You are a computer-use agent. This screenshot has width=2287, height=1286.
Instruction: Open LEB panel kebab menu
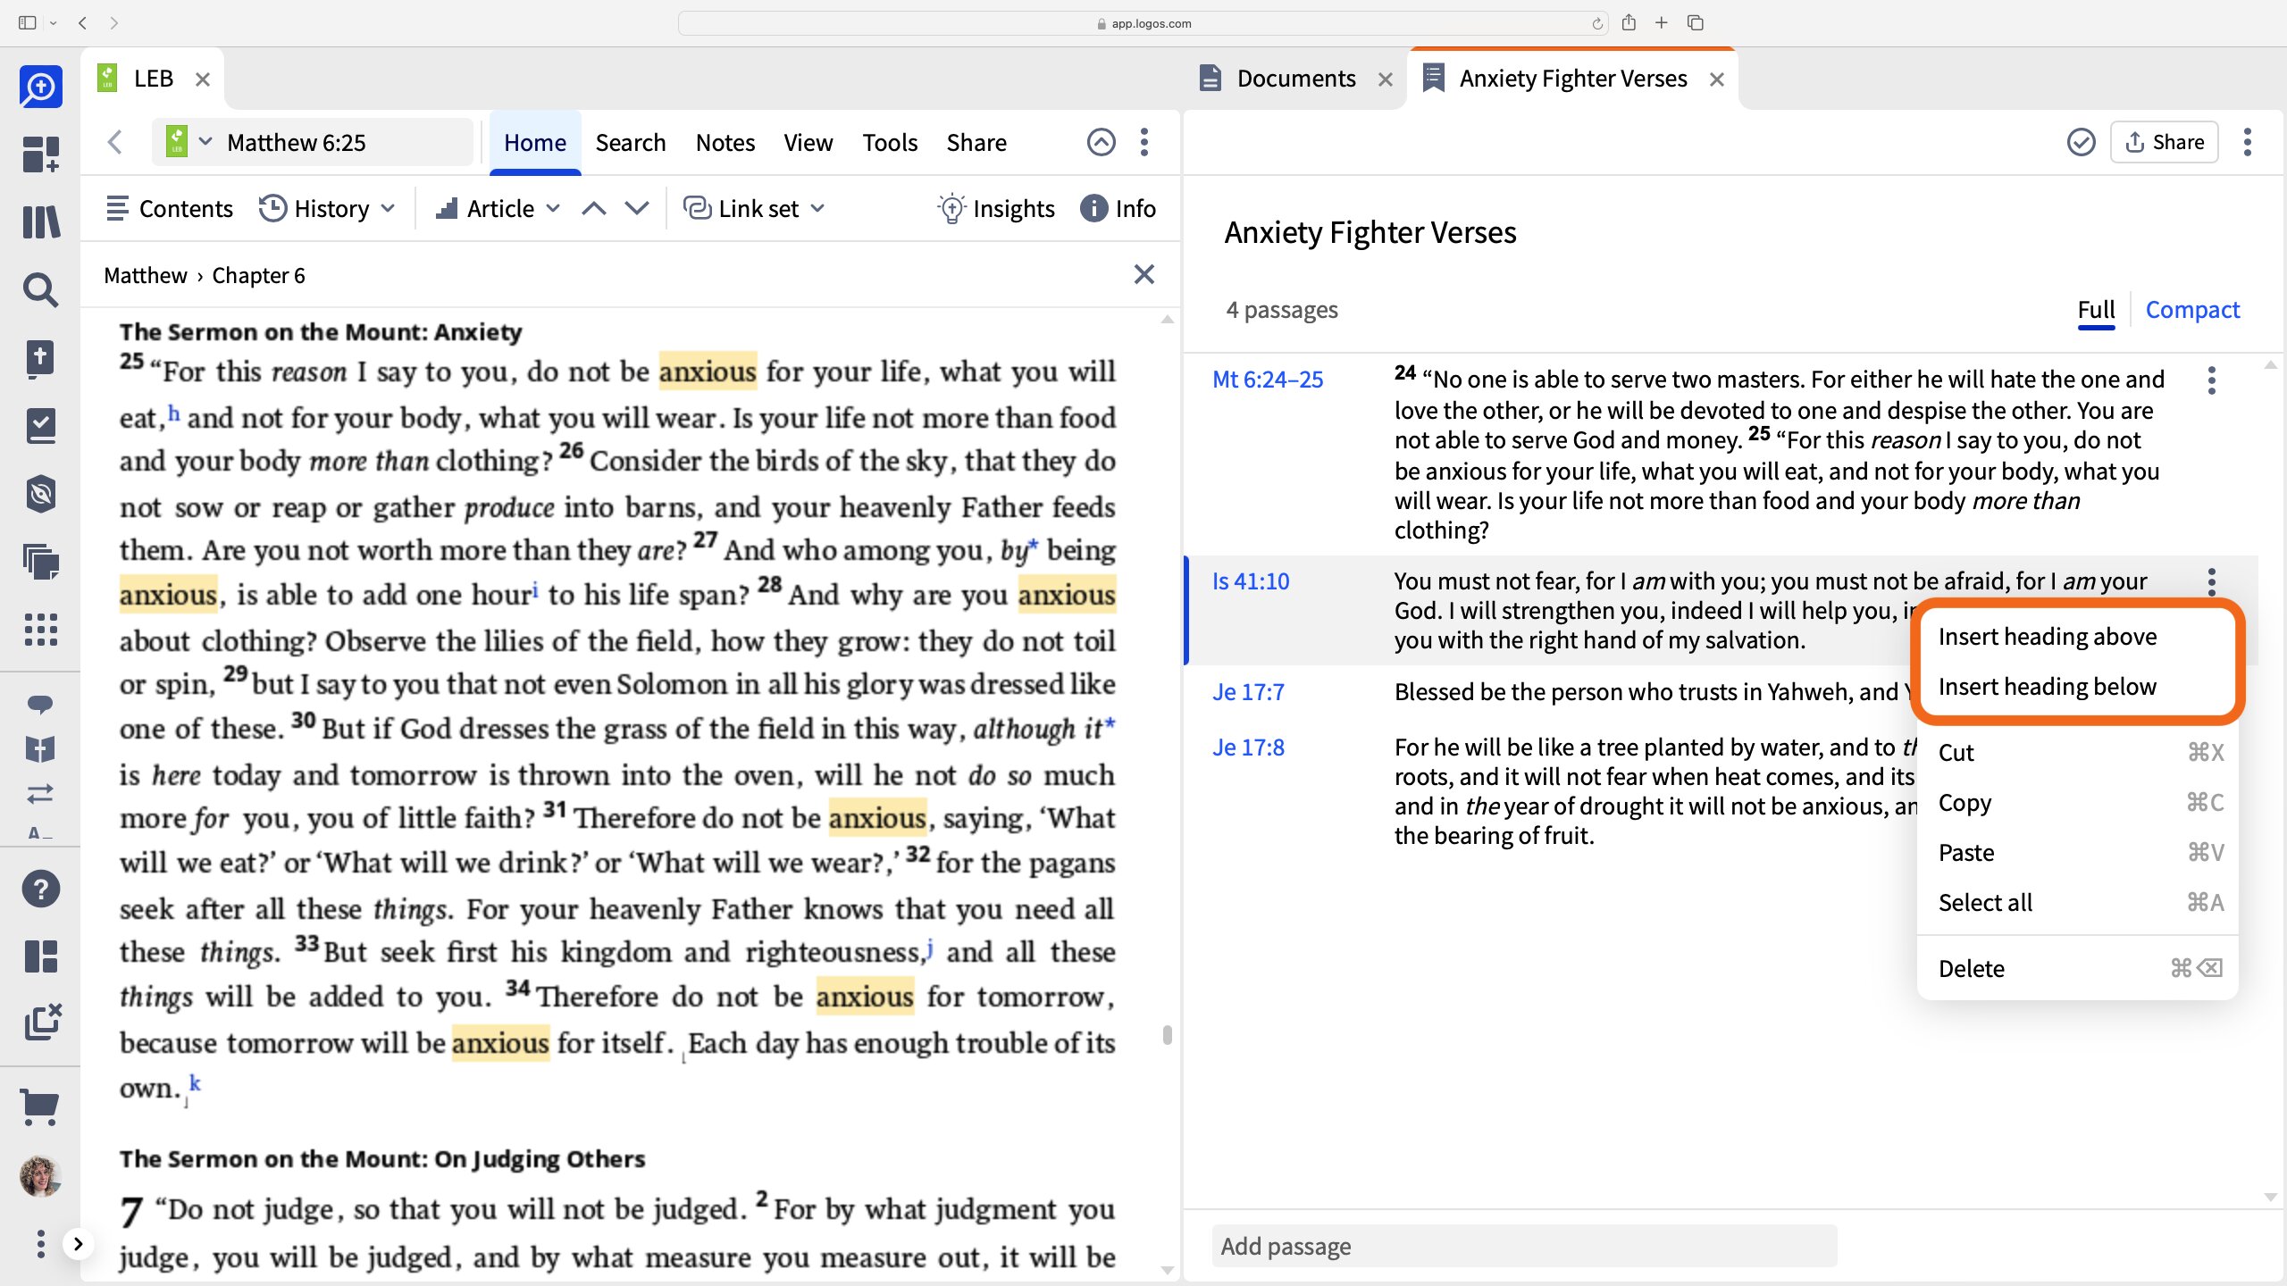pyautogui.click(x=1144, y=142)
